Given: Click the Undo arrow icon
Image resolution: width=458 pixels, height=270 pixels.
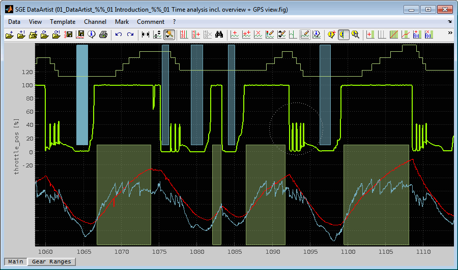Looking at the screenshot, I should point(119,35).
